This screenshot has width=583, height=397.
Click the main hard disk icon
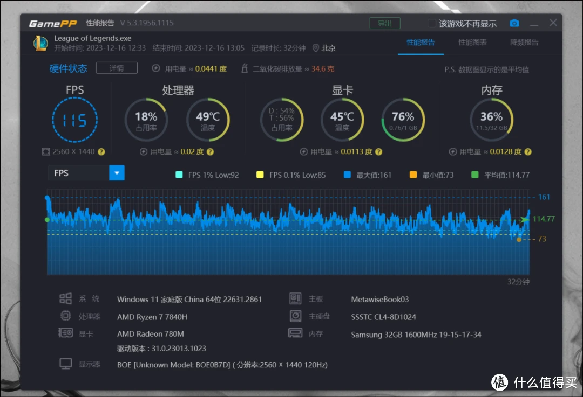click(x=296, y=316)
